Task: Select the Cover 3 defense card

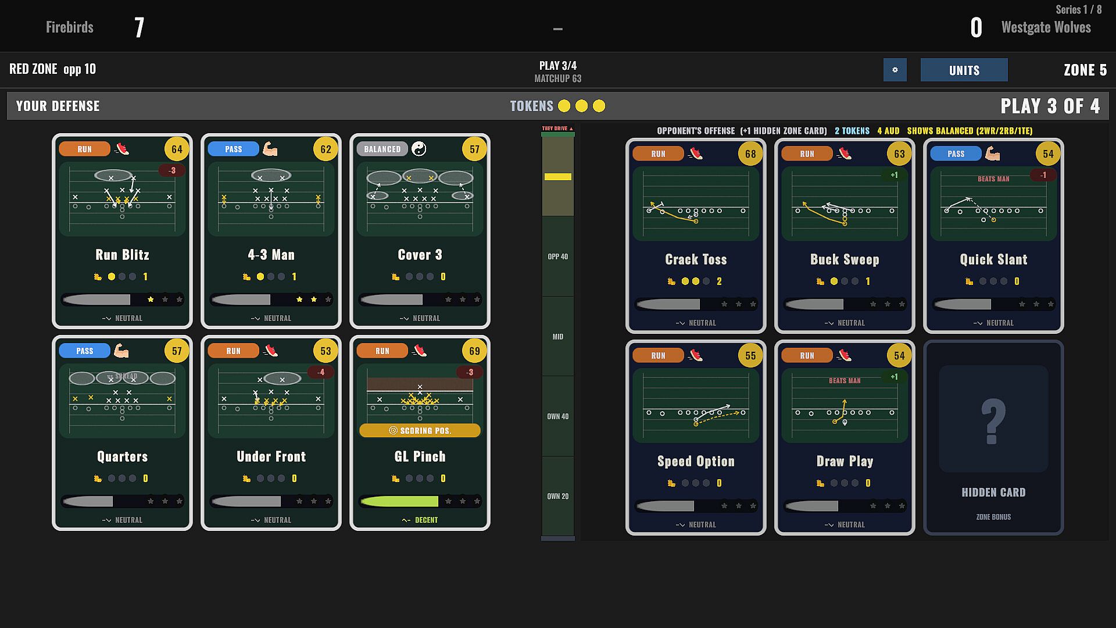Action: point(420,231)
